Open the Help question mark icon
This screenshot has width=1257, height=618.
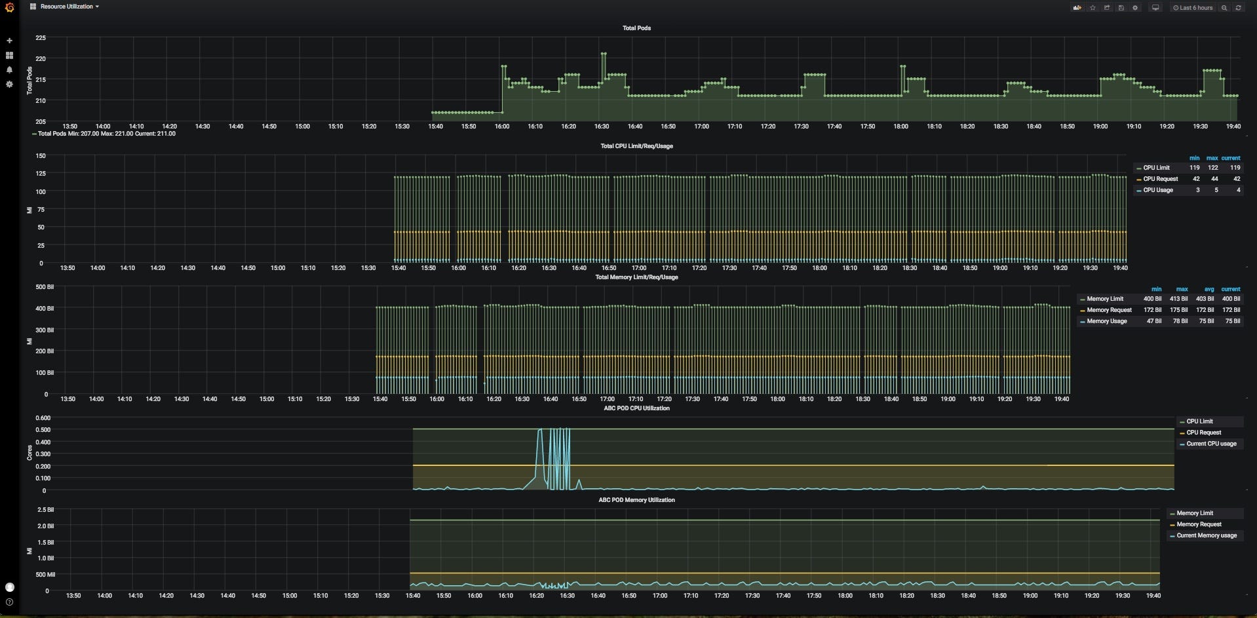click(9, 602)
